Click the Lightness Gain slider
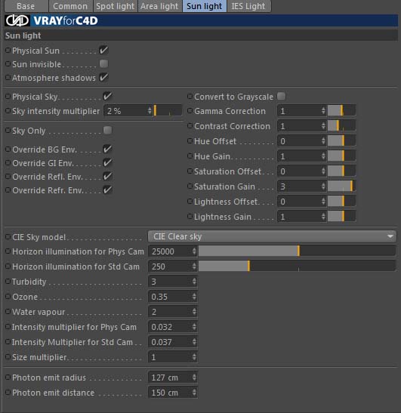 coord(342,217)
